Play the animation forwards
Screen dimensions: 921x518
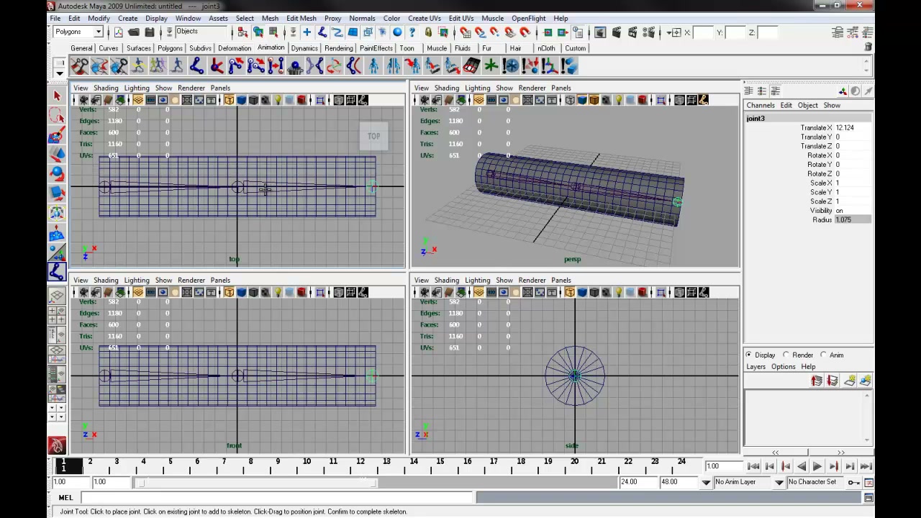[817, 467]
